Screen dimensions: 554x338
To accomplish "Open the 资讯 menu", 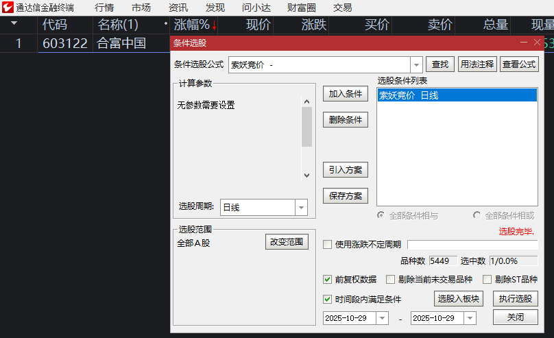I will 178,8.
